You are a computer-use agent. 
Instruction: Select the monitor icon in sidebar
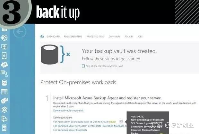tap(4, 47)
